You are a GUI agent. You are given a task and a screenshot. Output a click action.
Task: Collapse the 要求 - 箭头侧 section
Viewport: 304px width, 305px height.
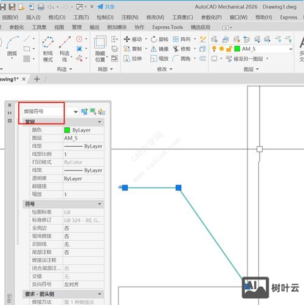pos(100,294)
